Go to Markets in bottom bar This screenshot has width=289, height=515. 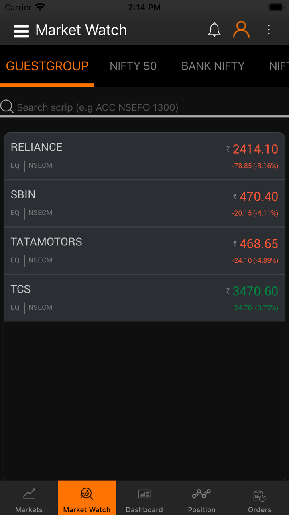29,499
